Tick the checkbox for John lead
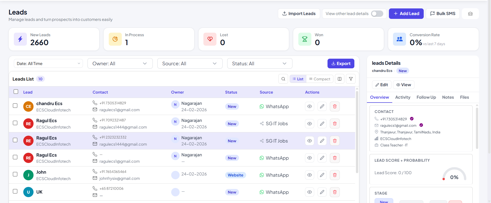491x203 pixels. click(15, 174)
